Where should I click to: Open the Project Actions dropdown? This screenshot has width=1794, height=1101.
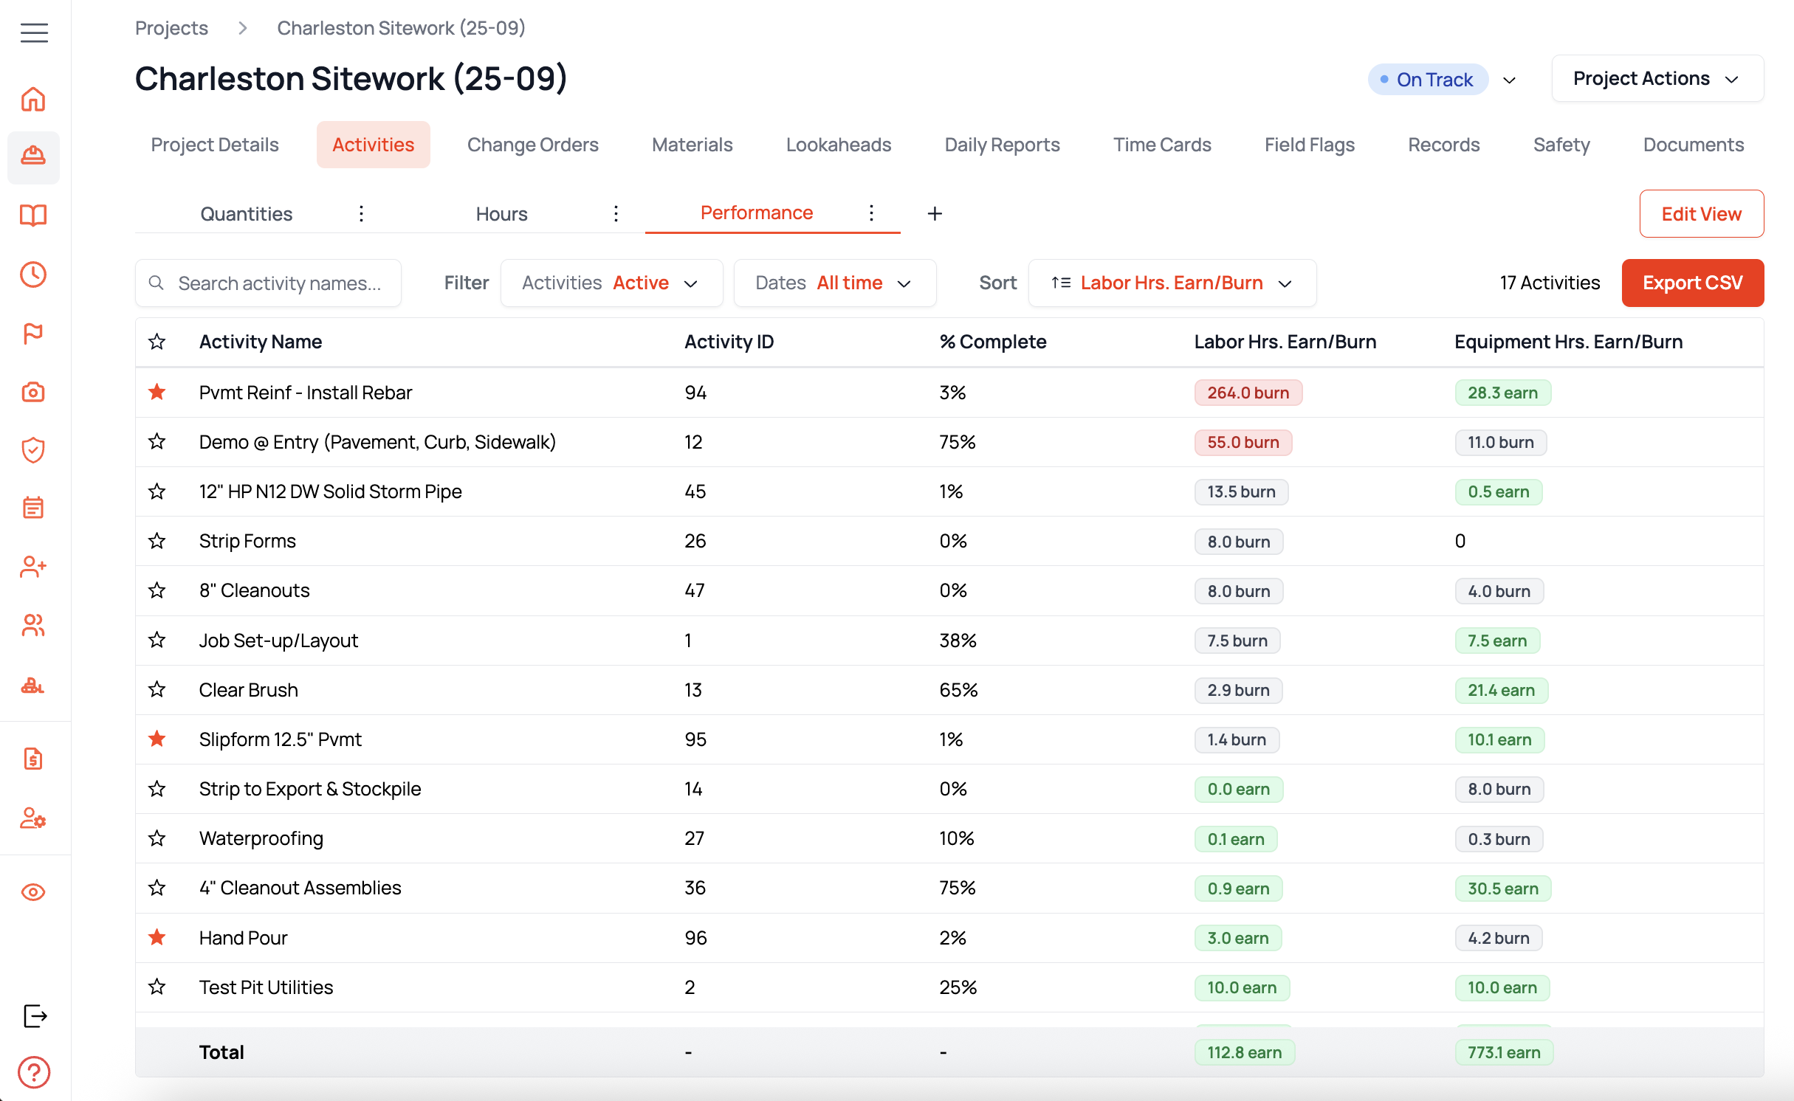tap(1657, 78)
